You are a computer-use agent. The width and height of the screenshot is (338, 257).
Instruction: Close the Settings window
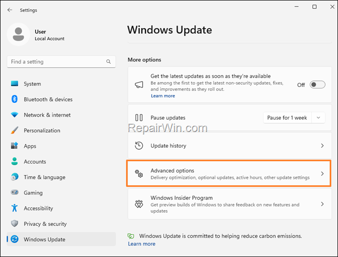[332, 6]
